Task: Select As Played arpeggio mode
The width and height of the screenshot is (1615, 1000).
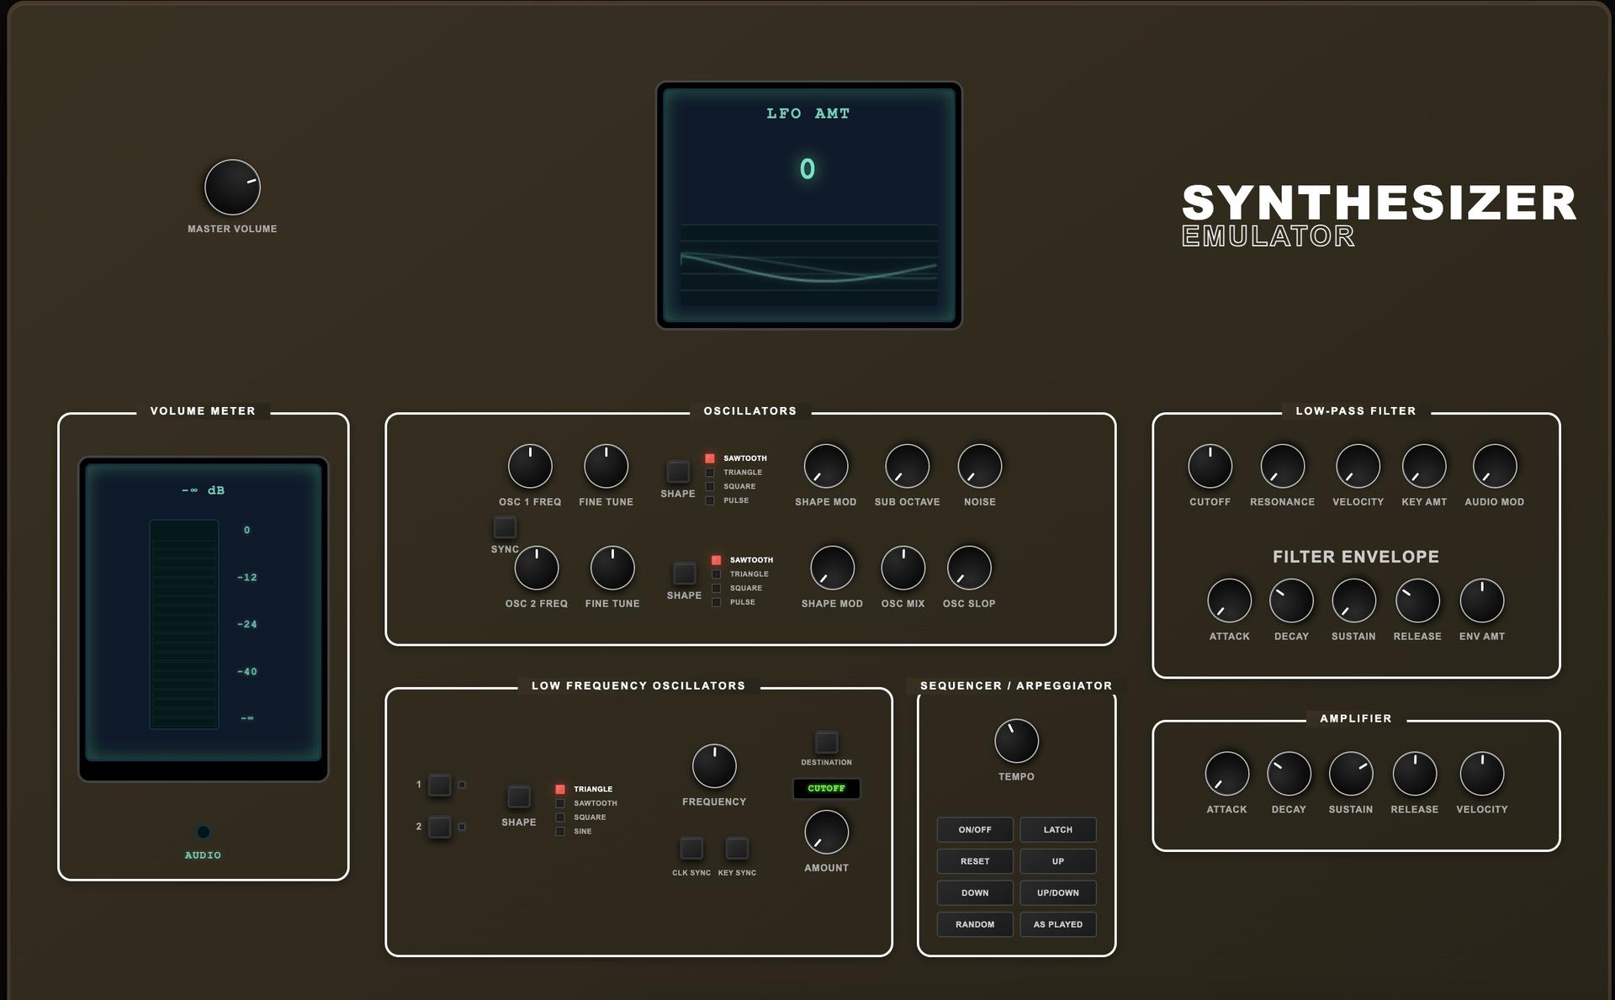Action: [x=1058, y=924]
